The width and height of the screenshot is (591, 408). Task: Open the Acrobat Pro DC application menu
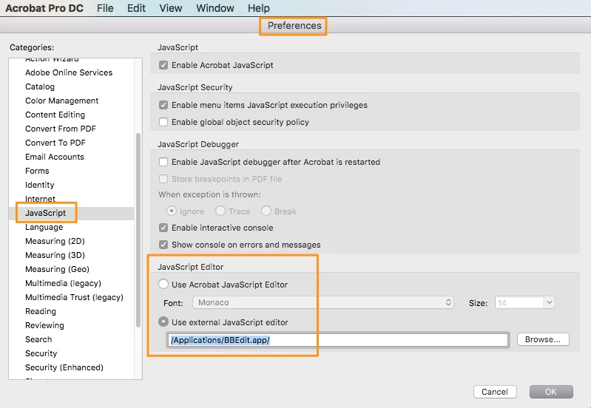[x=44, y=8]
